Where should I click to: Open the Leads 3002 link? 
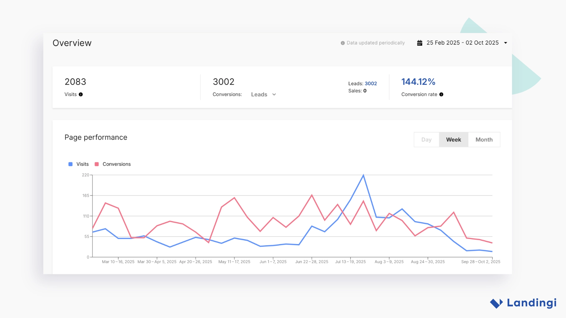pyautogui.click(x=371, y=83)
